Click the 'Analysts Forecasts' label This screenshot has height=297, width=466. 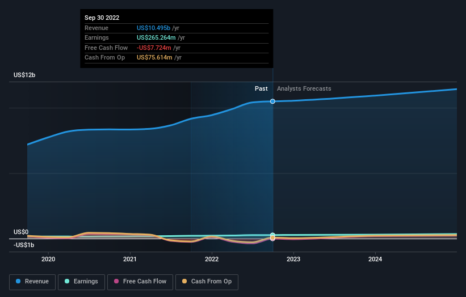[304, 89]
